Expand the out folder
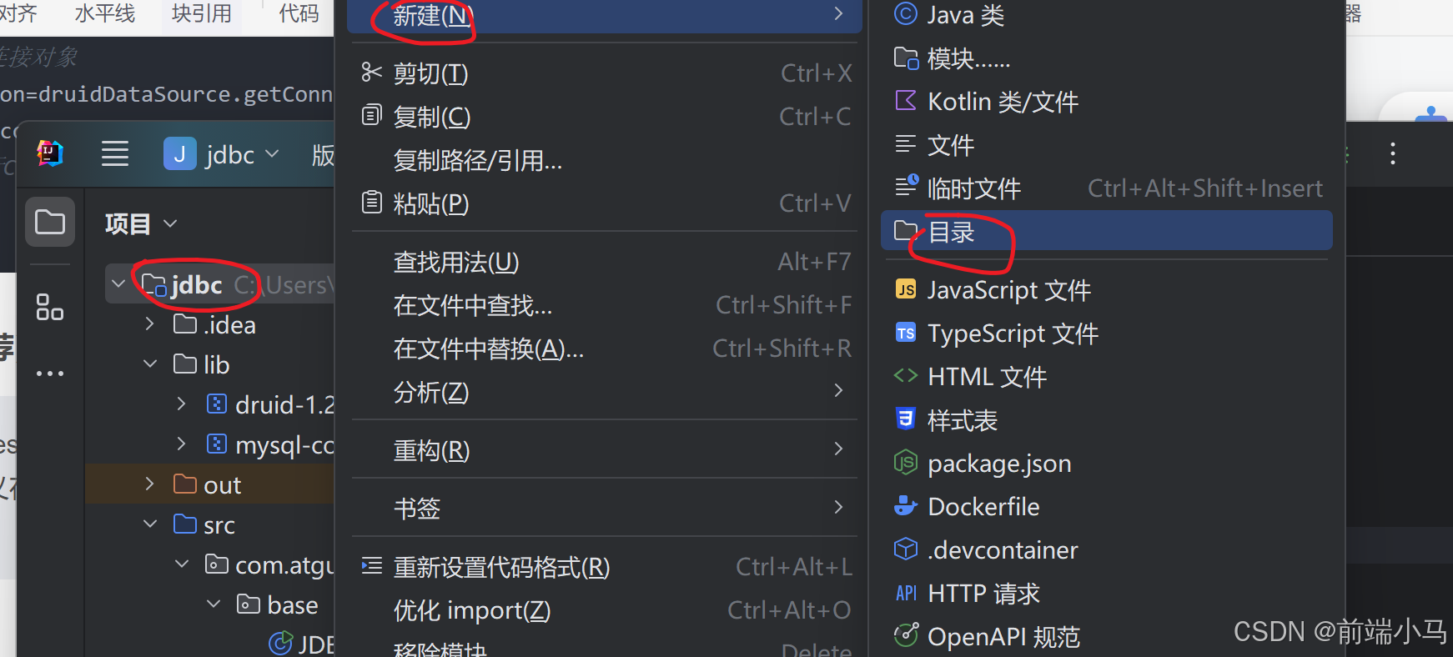Screen dimensions: 1453x657 pyautogui.click(x=149, y=484)
